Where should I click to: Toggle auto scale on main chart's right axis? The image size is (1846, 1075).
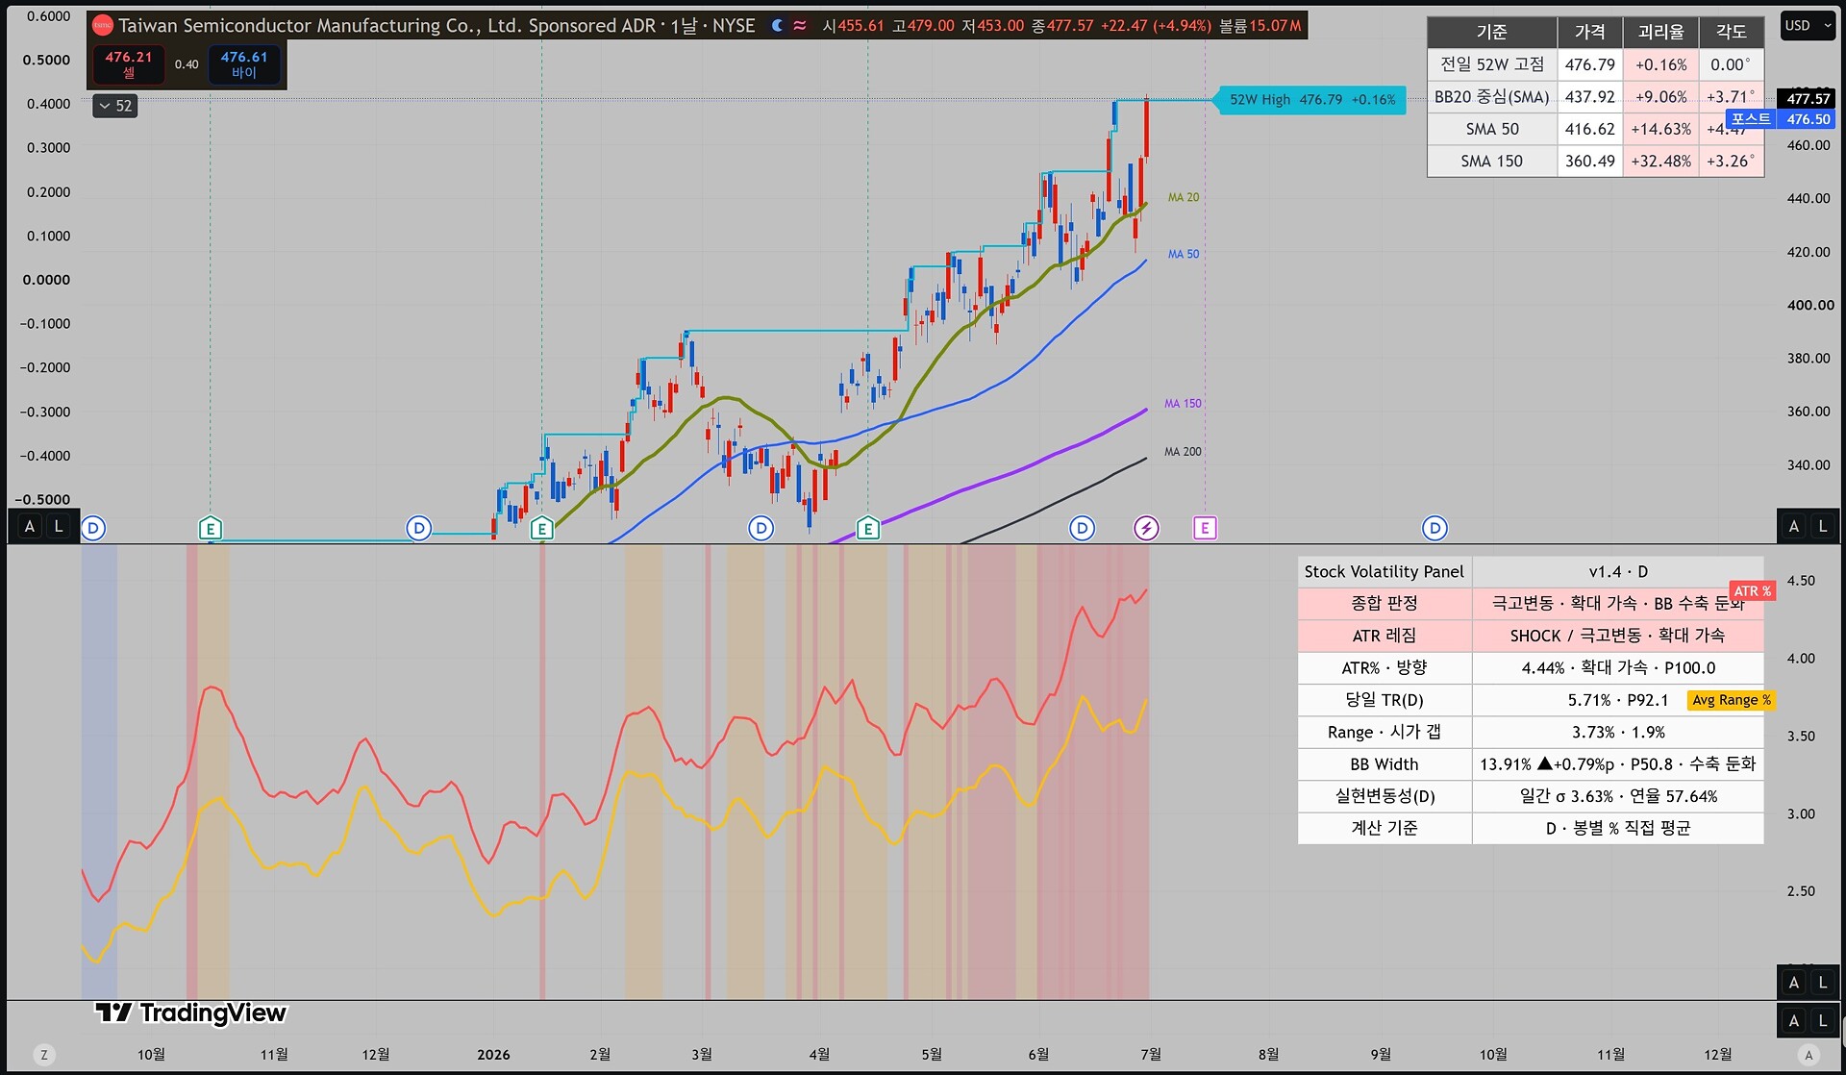(1793, 526)
